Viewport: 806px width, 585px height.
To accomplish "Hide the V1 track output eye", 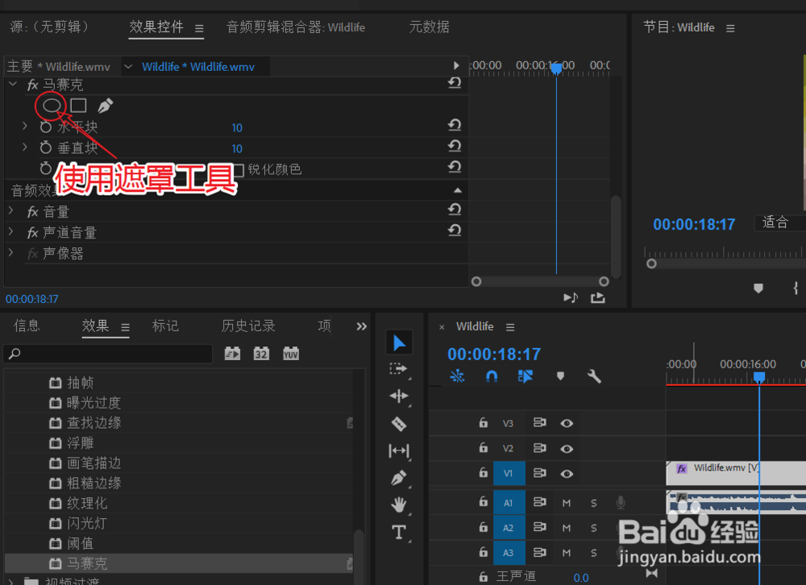I will (x=567, y=473).
